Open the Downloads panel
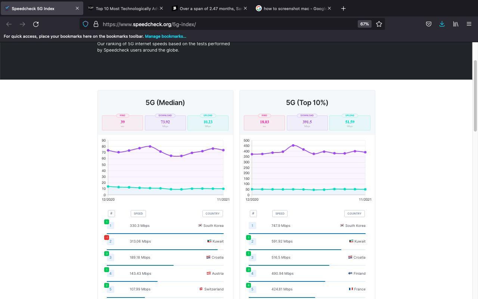 pos(442,24)
